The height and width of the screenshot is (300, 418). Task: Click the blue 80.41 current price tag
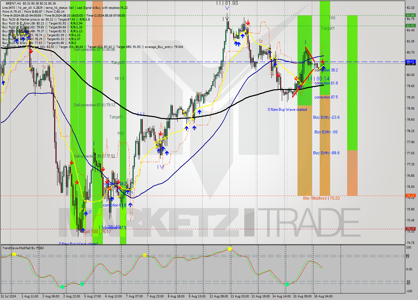[x=410, y=61]
